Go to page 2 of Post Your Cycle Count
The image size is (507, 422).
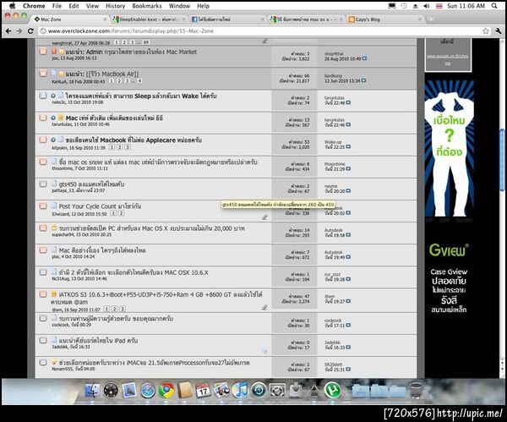click(122, 213)
